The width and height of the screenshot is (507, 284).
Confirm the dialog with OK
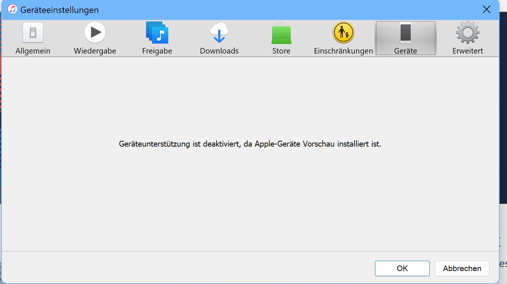[x=402, y=268]
